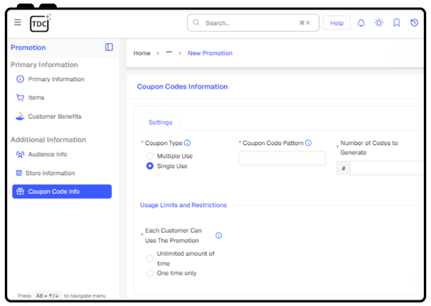Show Coupon Code Pattern info tooltip
The height and width of the screenshot is (306, 431).
click(x=308, y=143)
